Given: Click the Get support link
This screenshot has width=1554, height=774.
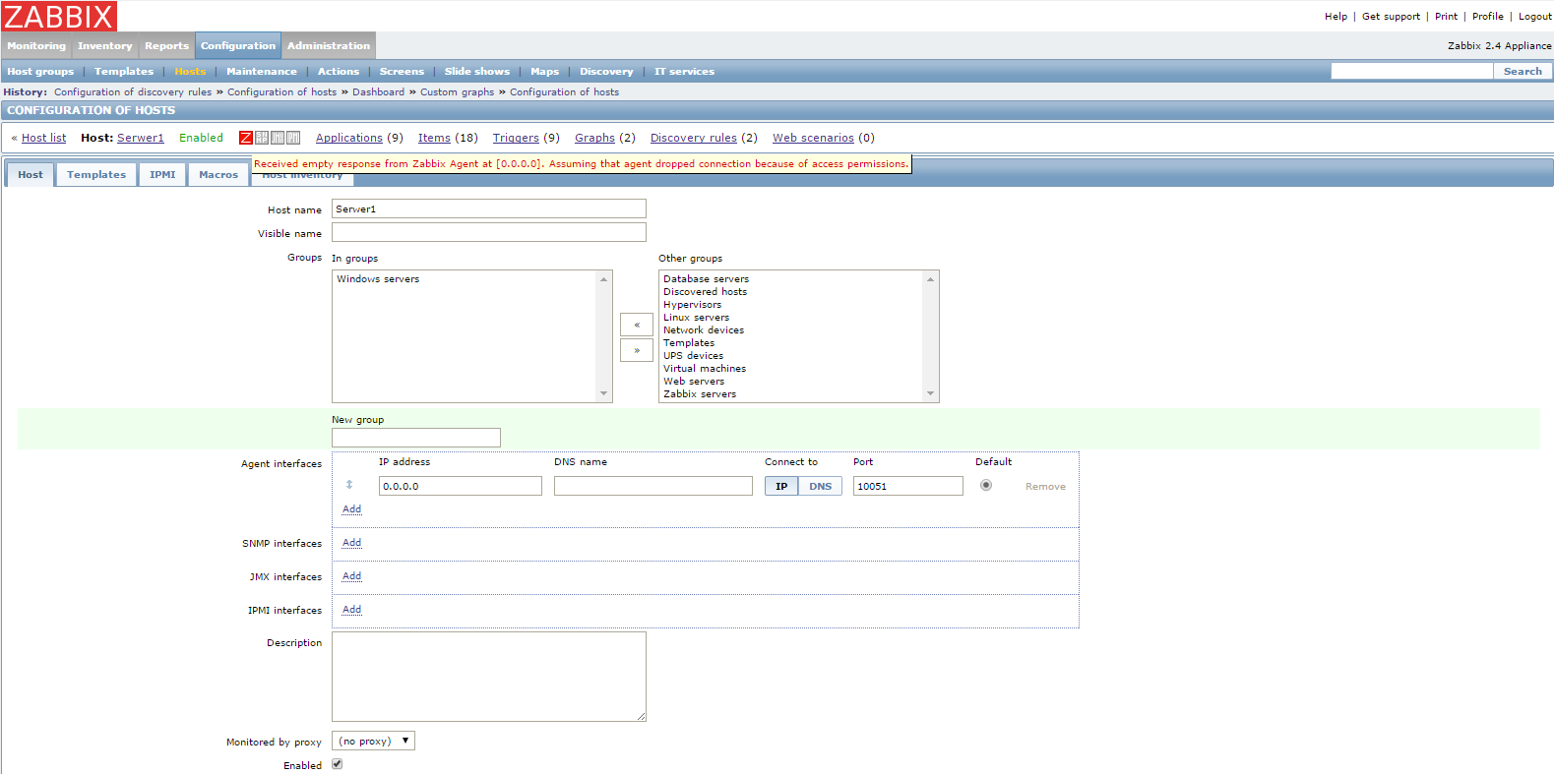Looking at the screenshot, I should pyautogui.click(x=1391, y=17).
